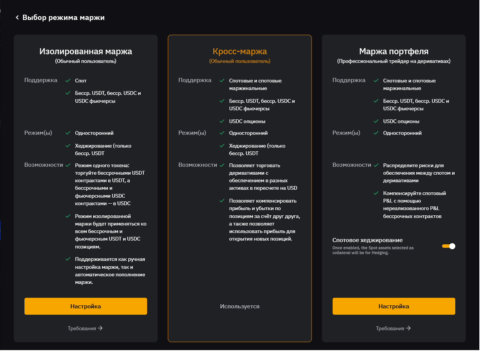The width and height of the screenshot is (482, 352).
Task: Disable the 'Спотовое хеджирование' toggle
Action: point(449,246)
